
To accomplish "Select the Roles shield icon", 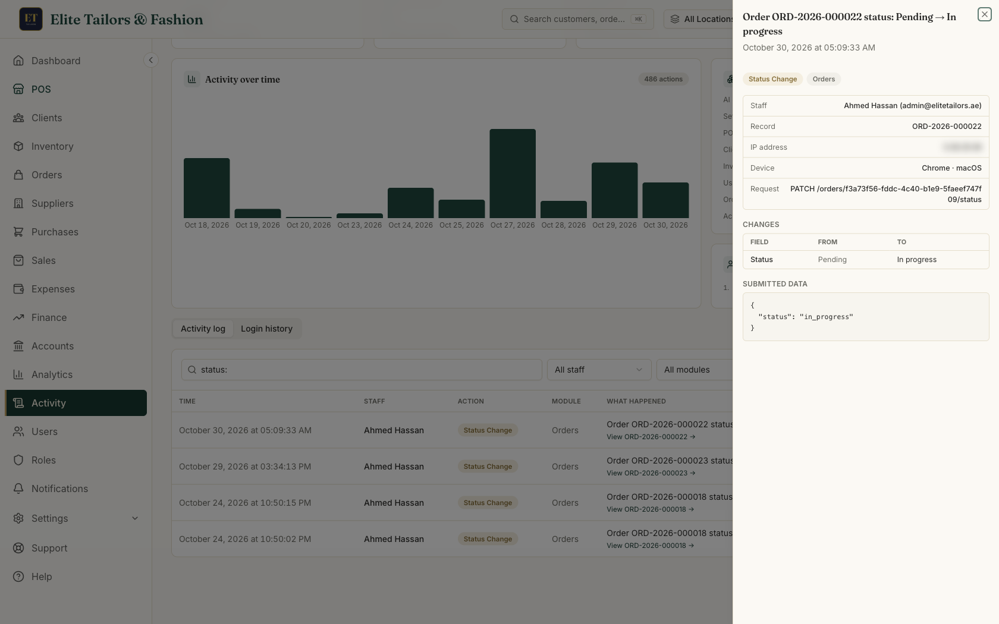I will pos(18,460).
